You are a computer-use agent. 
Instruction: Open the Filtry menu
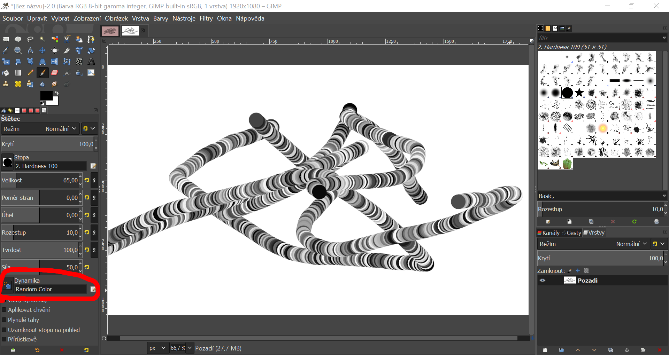click(x=206, y=18)
